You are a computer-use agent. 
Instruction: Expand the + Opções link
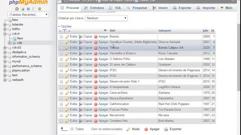click(x=65, y=26)
